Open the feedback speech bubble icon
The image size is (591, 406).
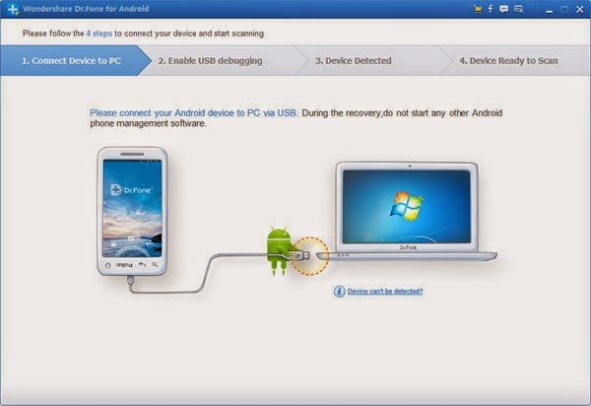(x=503, y=10)
